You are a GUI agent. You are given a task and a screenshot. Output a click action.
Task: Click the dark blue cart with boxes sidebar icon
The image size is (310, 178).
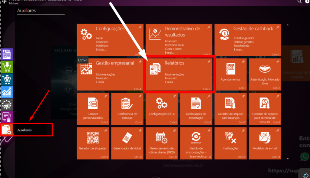point(7,80)
